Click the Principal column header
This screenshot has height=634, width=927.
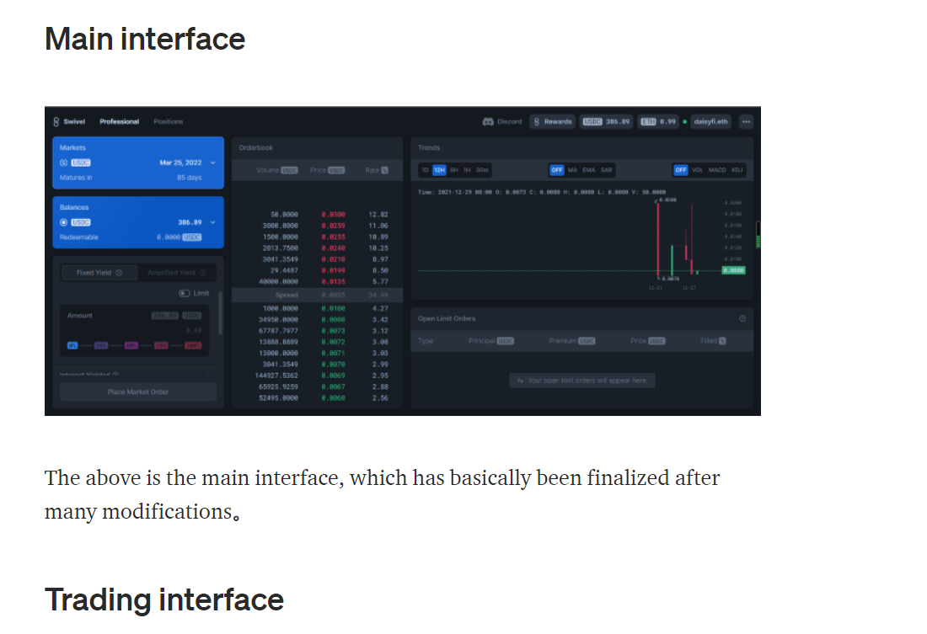490,341
